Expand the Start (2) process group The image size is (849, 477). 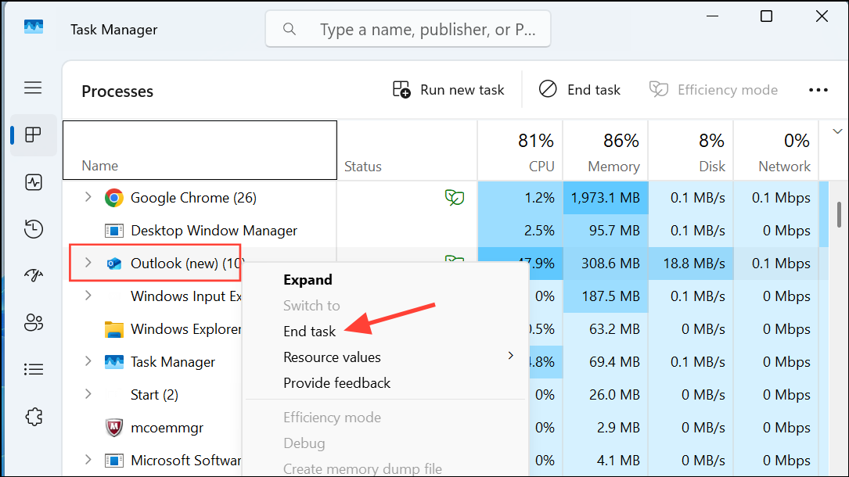point(88,394)
